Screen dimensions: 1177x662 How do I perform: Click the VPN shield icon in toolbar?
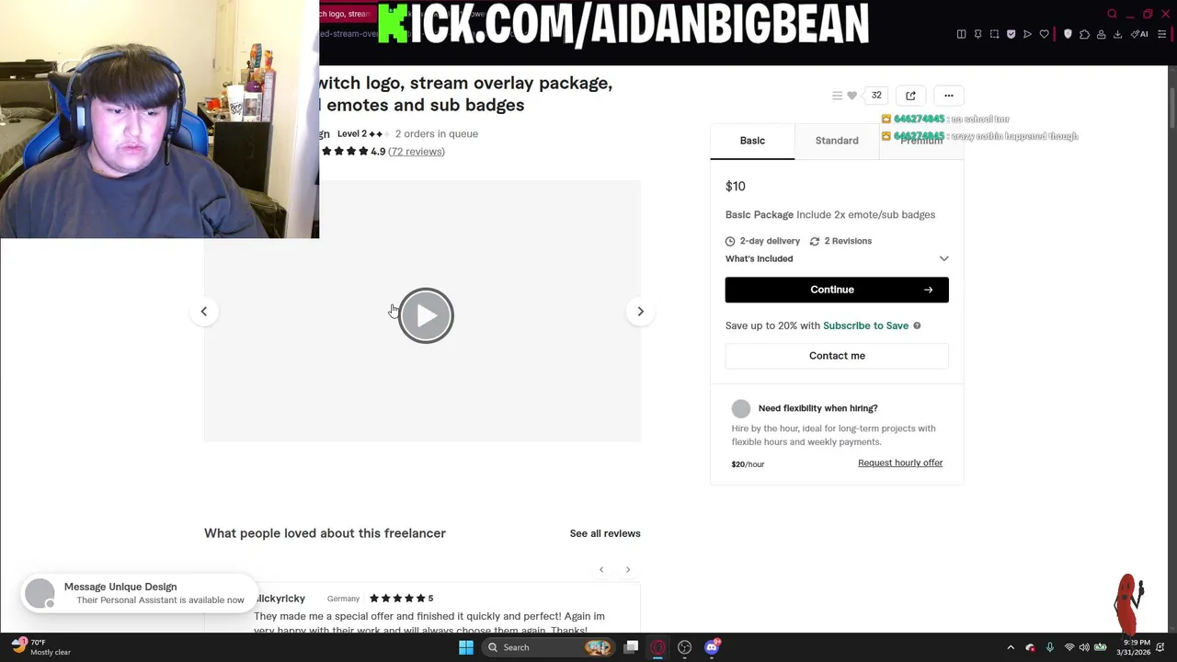[x=1068, y=35]
